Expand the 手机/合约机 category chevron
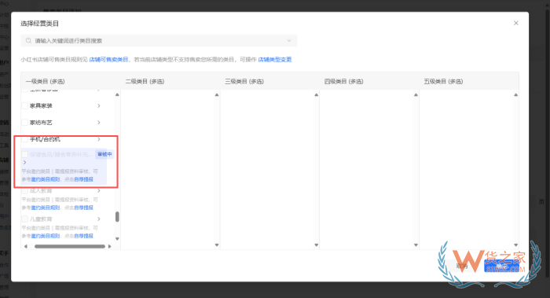 (x=98, y=139)
